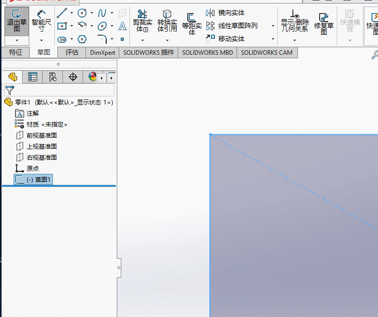Select the Ellipse sketch tool
The height and width of the screenshot is (317, 378).
pyautogui.click(x=102, y=26)
